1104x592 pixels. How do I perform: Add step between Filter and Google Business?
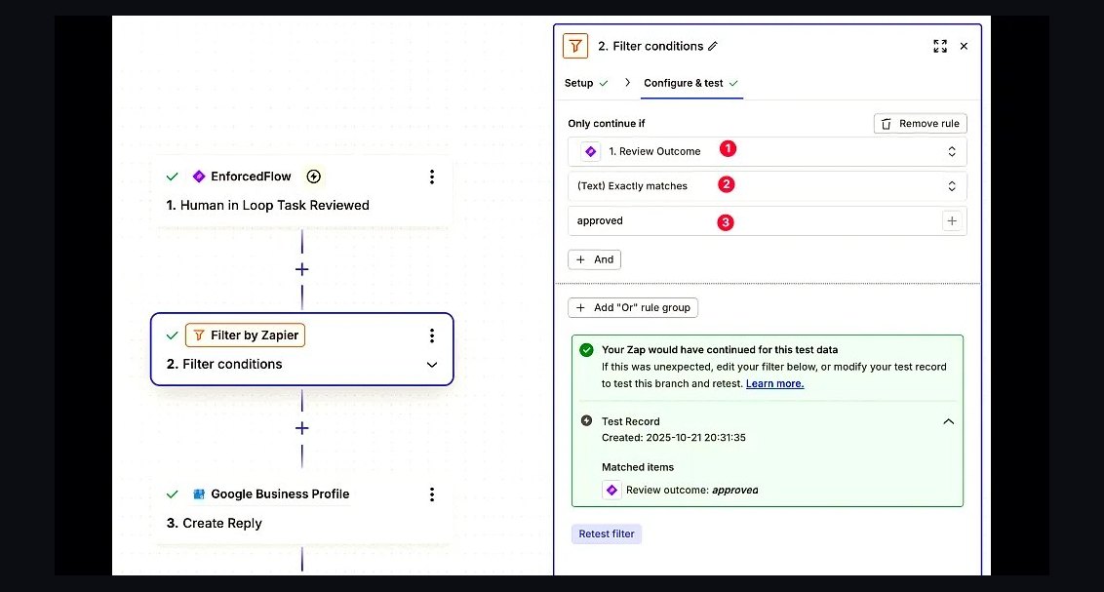(x=302, y=429)
